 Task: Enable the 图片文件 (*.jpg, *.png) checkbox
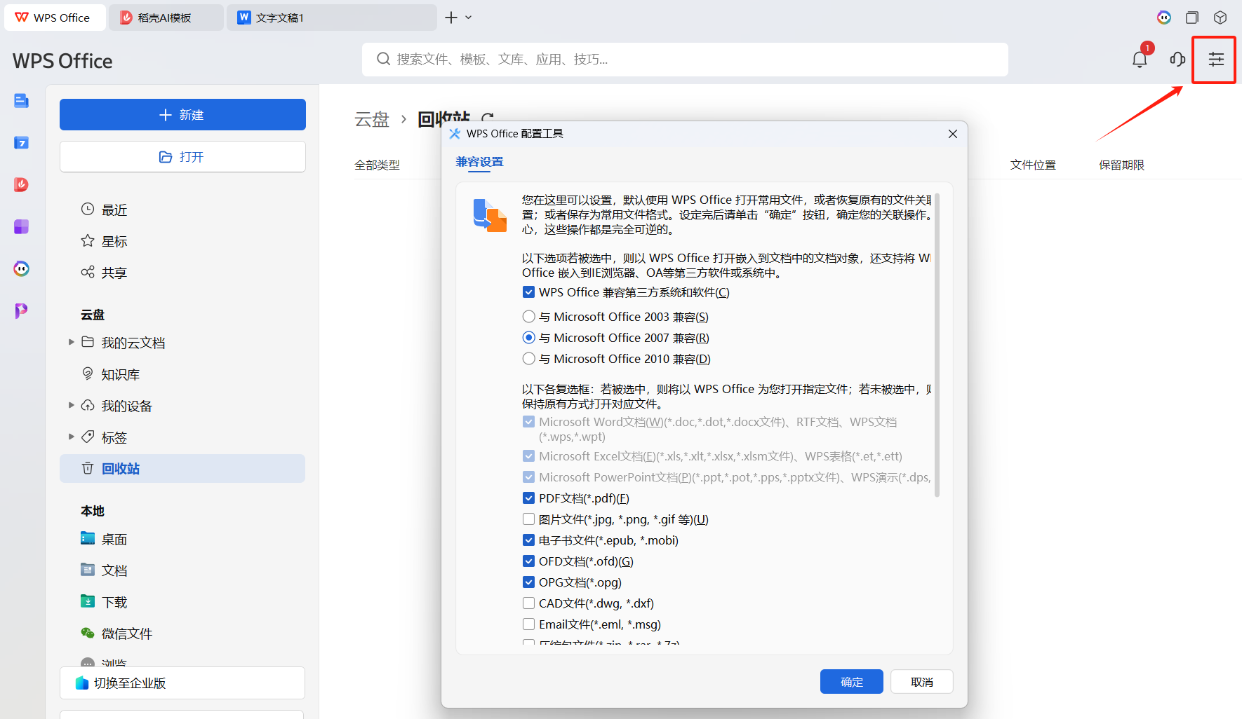click(528, 519)
